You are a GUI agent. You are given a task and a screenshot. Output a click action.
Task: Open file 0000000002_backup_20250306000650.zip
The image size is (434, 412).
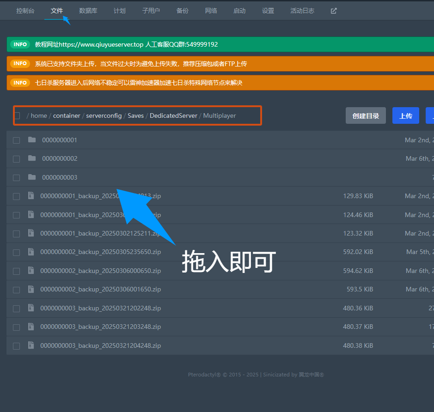tap(100, 271)
